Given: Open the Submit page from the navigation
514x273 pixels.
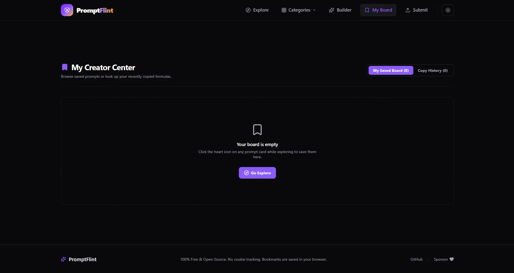Looking at the screenshot, I should pyautogui.click(x=417, y=10).
